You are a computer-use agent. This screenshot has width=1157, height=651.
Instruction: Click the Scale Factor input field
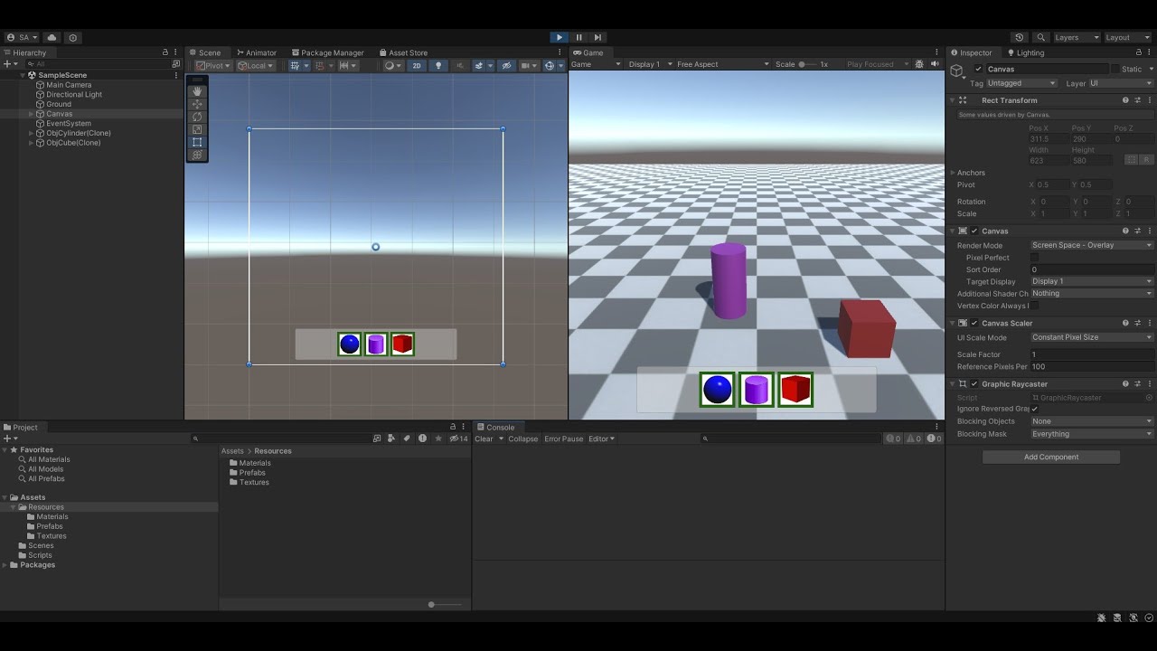point(1092,354)
